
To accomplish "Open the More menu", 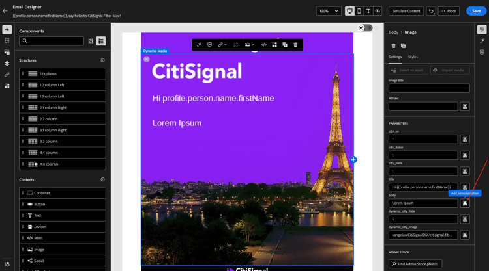I will coord(449,11).
